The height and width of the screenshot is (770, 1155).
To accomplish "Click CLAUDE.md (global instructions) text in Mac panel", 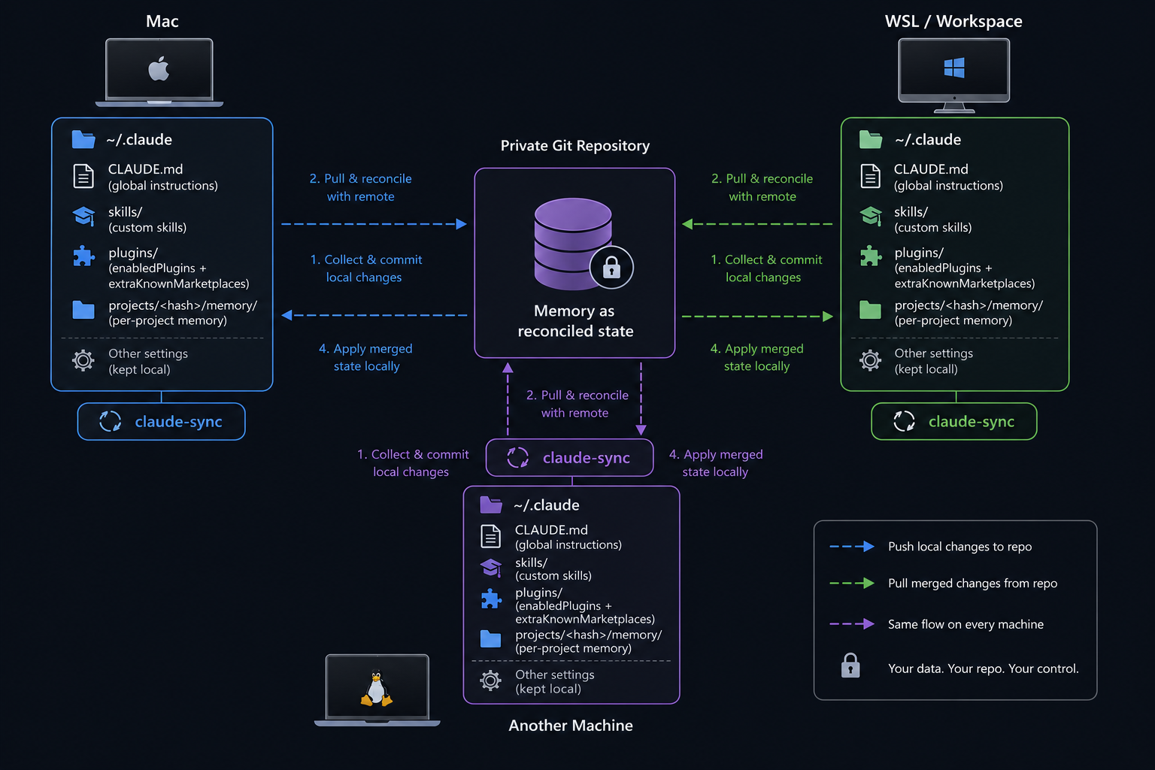I will click(162, 177).
